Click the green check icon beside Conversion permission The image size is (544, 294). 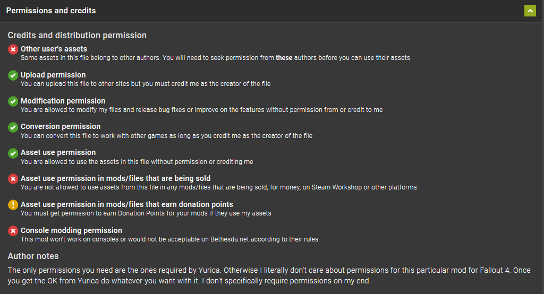[13, 127]
